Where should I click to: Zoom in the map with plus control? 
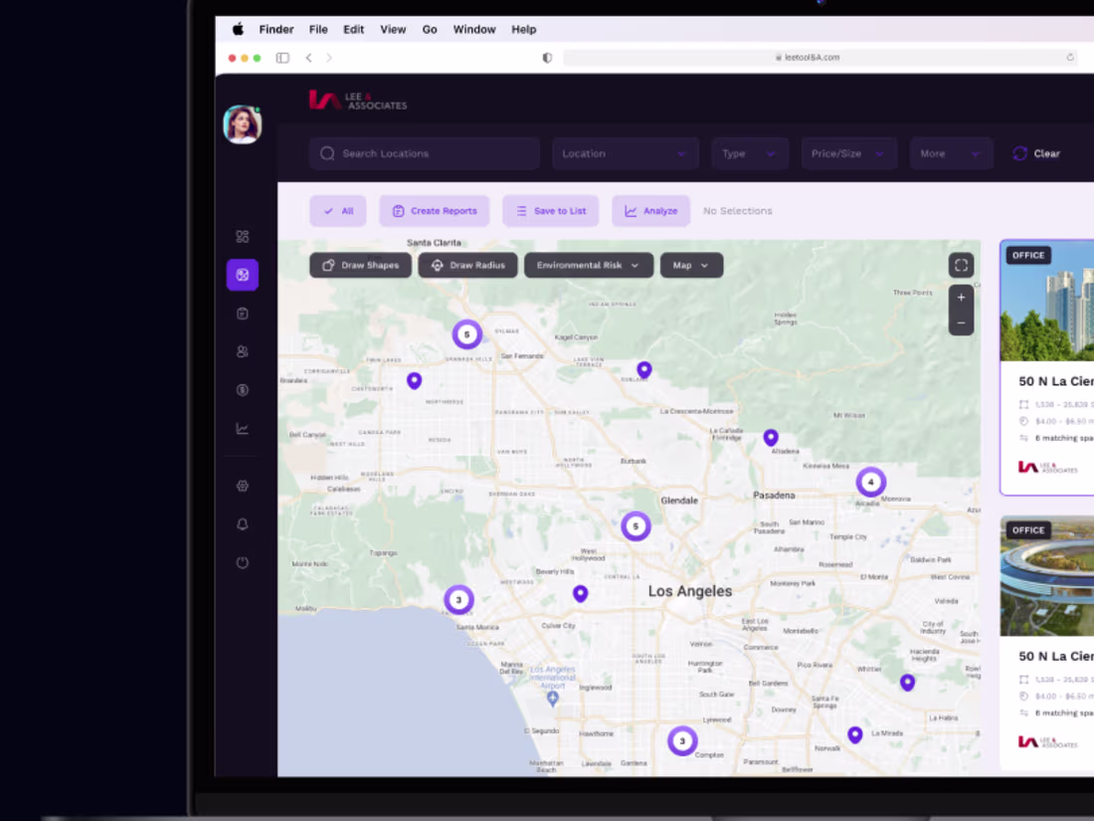click(961, 298)
